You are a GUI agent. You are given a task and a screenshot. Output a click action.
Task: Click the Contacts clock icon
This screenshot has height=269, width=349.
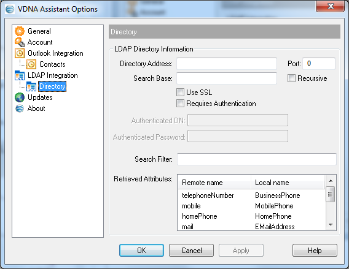[31, 64]
